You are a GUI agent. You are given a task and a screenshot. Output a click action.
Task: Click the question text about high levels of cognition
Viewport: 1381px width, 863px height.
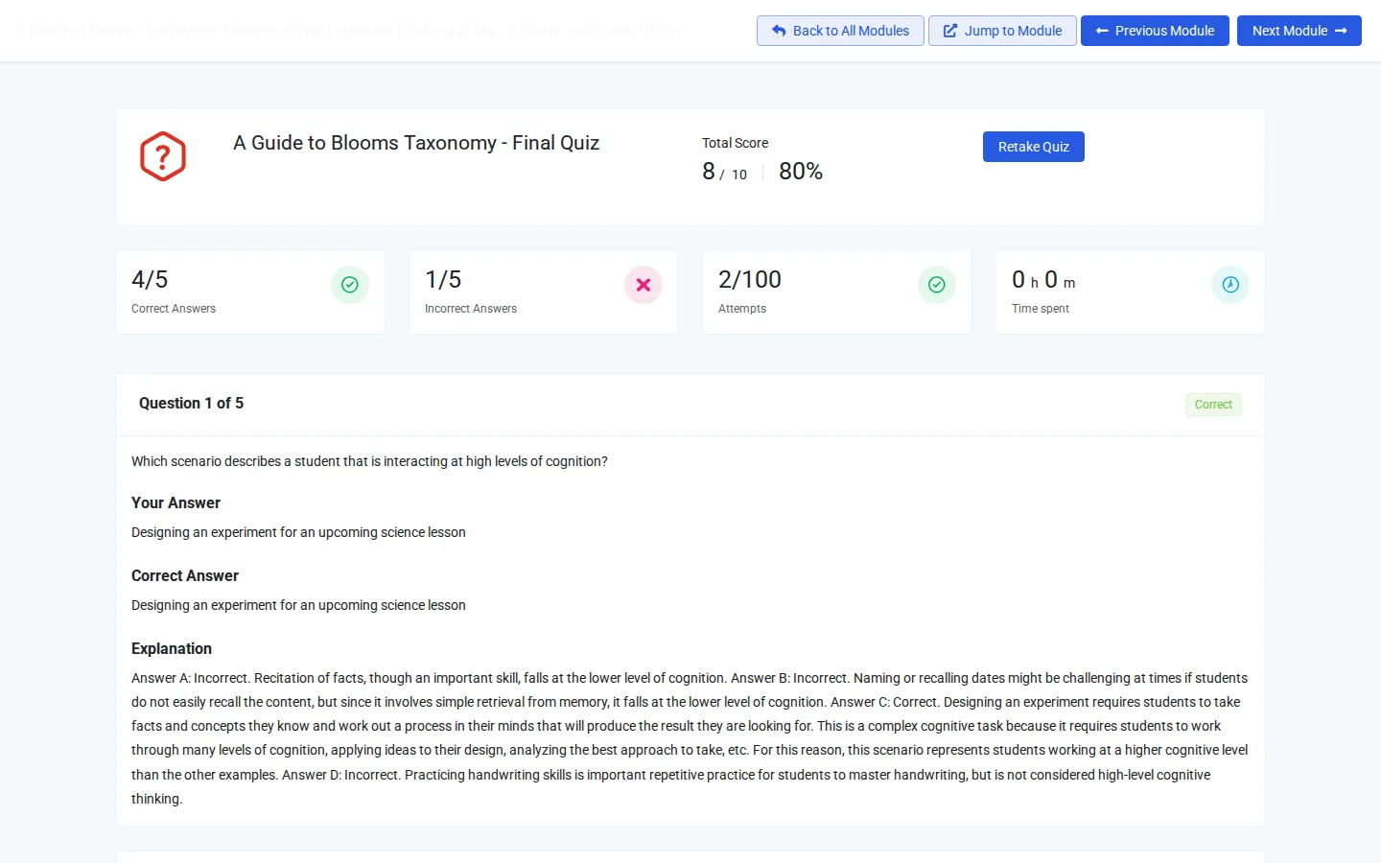pyautogui.click(x=369, y=461)
